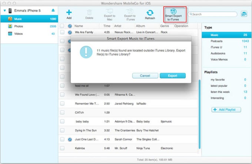
Task: Check the Dying In The Sun checkbox
Action: tap(62, 130)
